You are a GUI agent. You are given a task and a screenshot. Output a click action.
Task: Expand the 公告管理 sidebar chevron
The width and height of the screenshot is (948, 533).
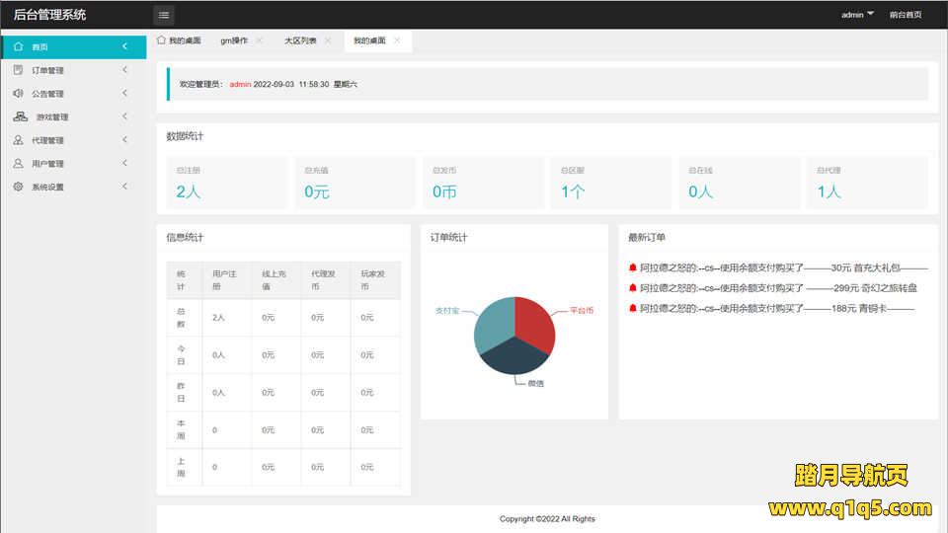pos(124,94)
